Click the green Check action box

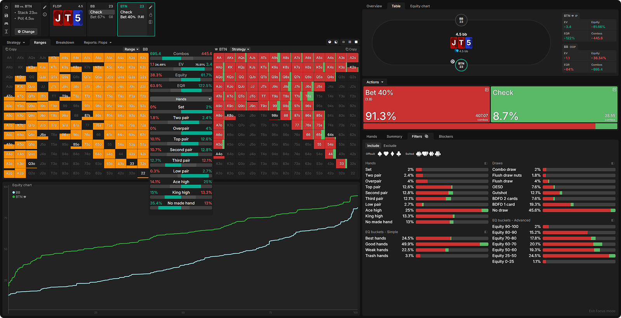coord(553,104)
